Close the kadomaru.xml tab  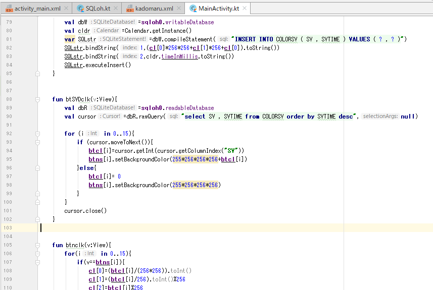(179, 8)
